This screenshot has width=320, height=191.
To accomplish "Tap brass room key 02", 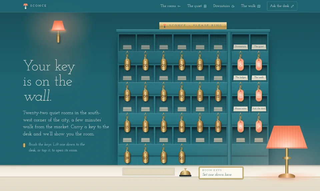I will point(145,65).
